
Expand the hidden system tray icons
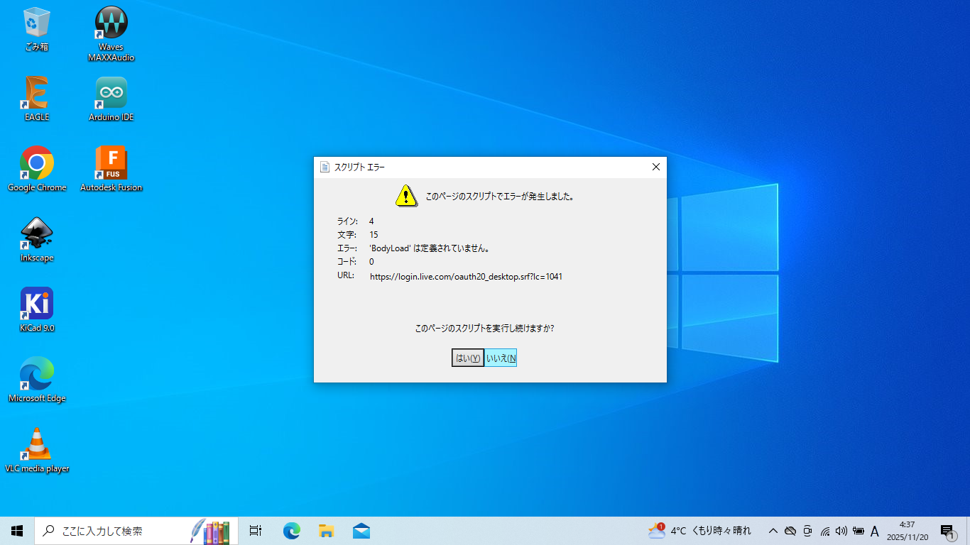click(x=773, y=531)
